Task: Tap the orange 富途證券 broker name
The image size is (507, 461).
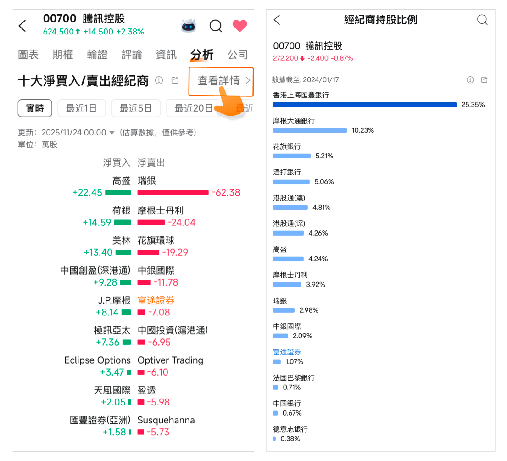Action: pyautogui.click(x=156, y=300)
